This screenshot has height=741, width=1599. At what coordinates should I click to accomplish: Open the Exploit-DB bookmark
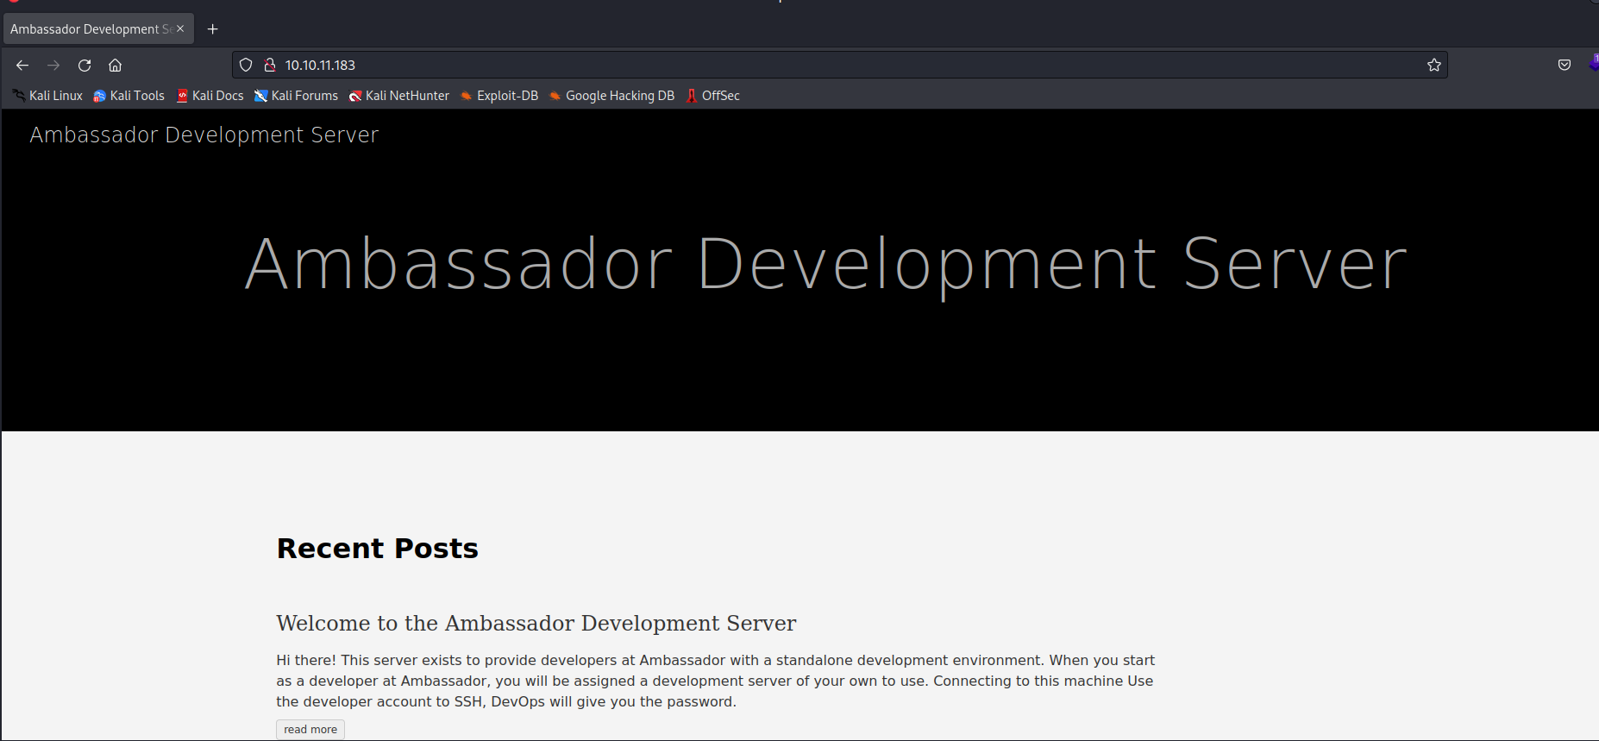tap(499, 96)
